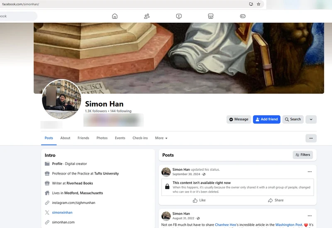The height and width of the screenshot is (228, 332).
Task: Open the Check-ins tab
Action: coord(140,138)
